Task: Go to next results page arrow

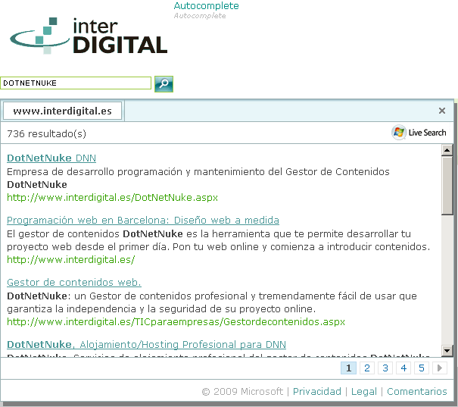Action: point(440,368)
